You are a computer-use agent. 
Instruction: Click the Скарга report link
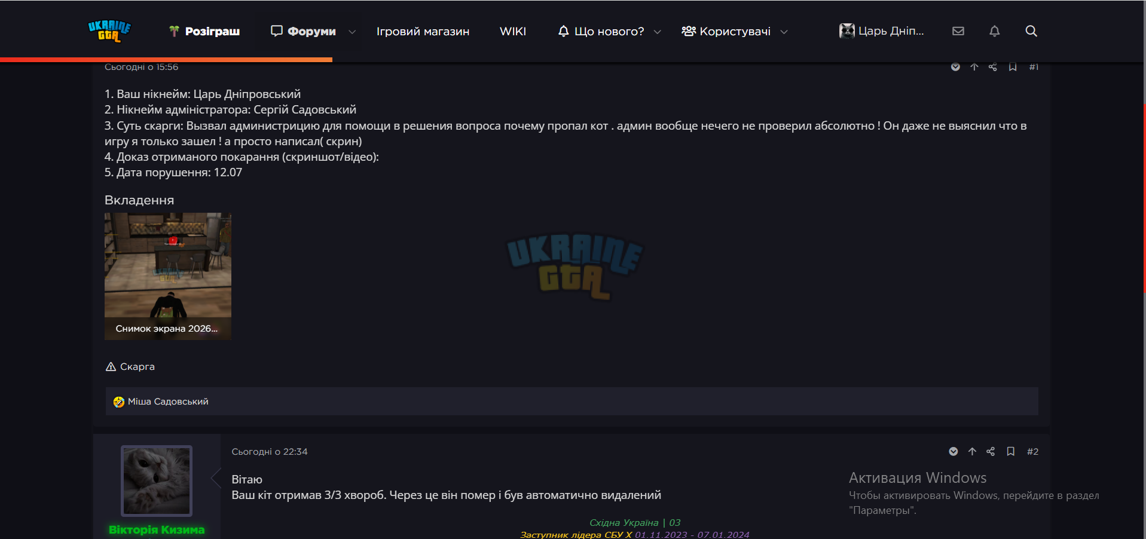[130, 367]
